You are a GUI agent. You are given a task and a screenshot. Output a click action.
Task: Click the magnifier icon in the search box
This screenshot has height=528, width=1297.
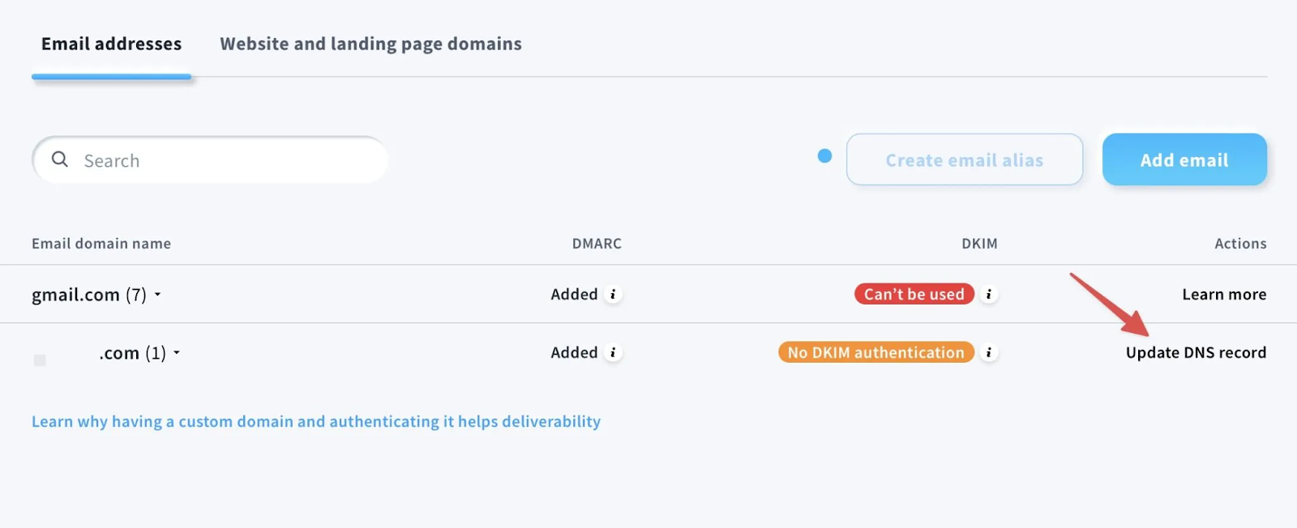tap(59, 160)
